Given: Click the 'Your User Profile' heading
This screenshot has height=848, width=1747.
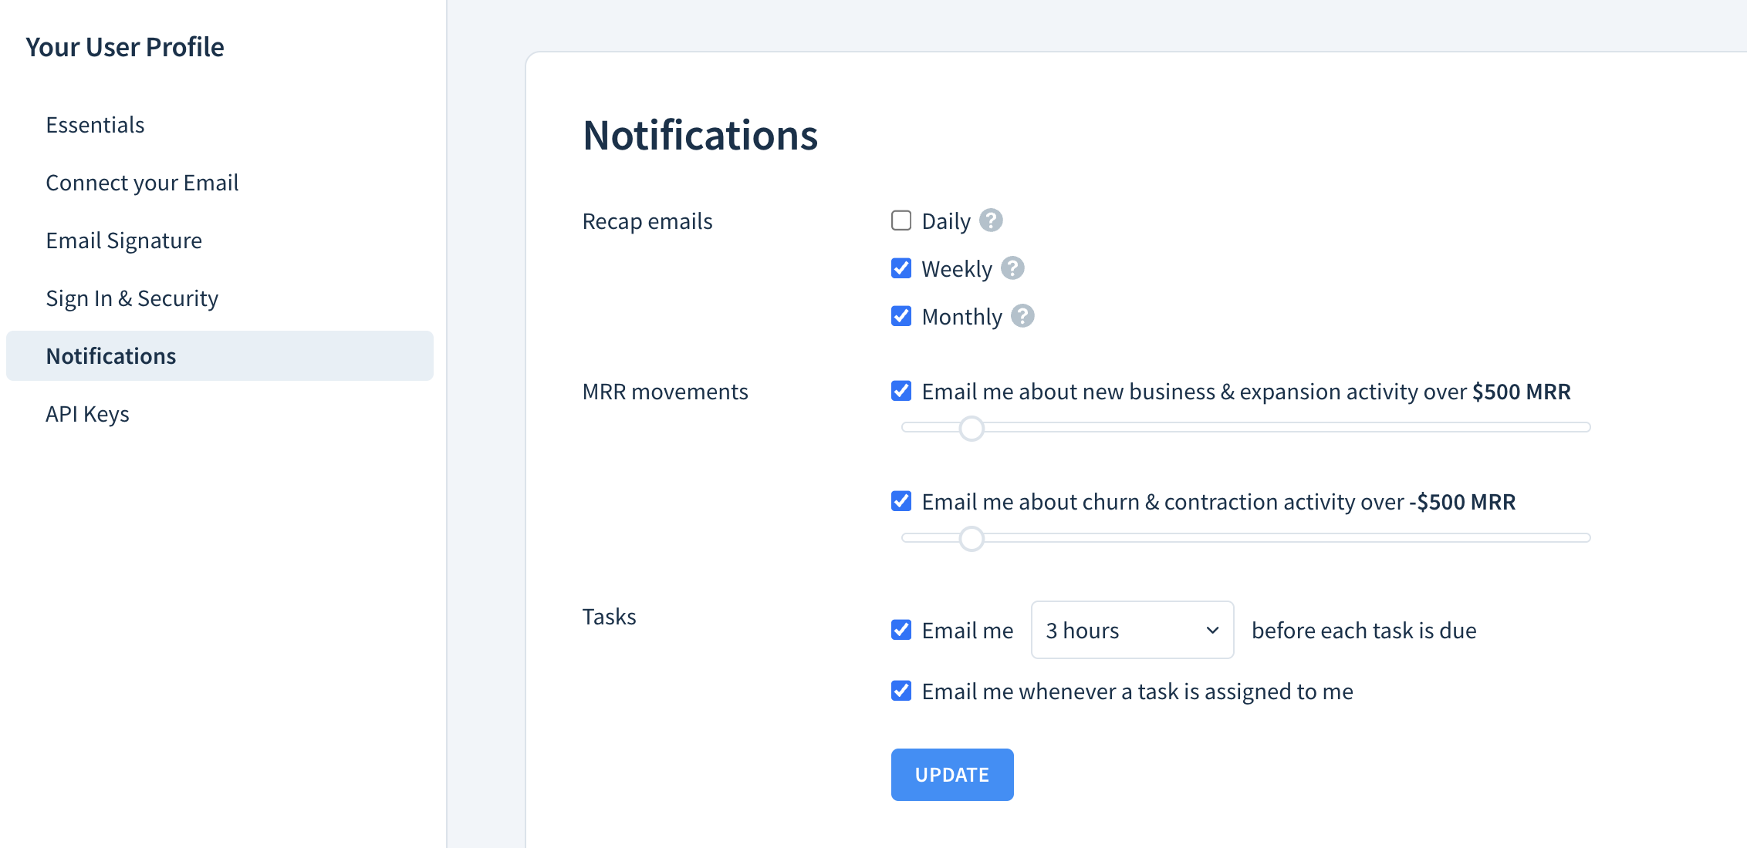Looking at the screenshot, I should 125,47.
